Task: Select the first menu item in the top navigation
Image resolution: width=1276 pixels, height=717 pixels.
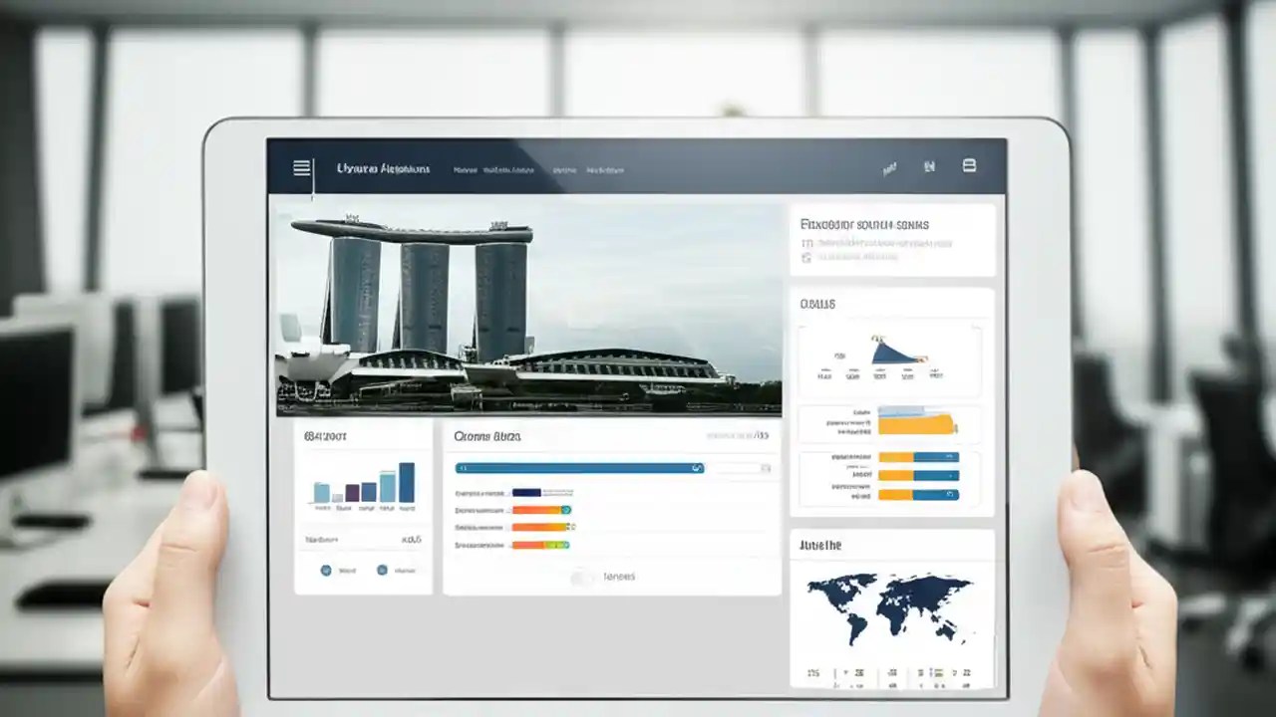Action: coord(465,169)
